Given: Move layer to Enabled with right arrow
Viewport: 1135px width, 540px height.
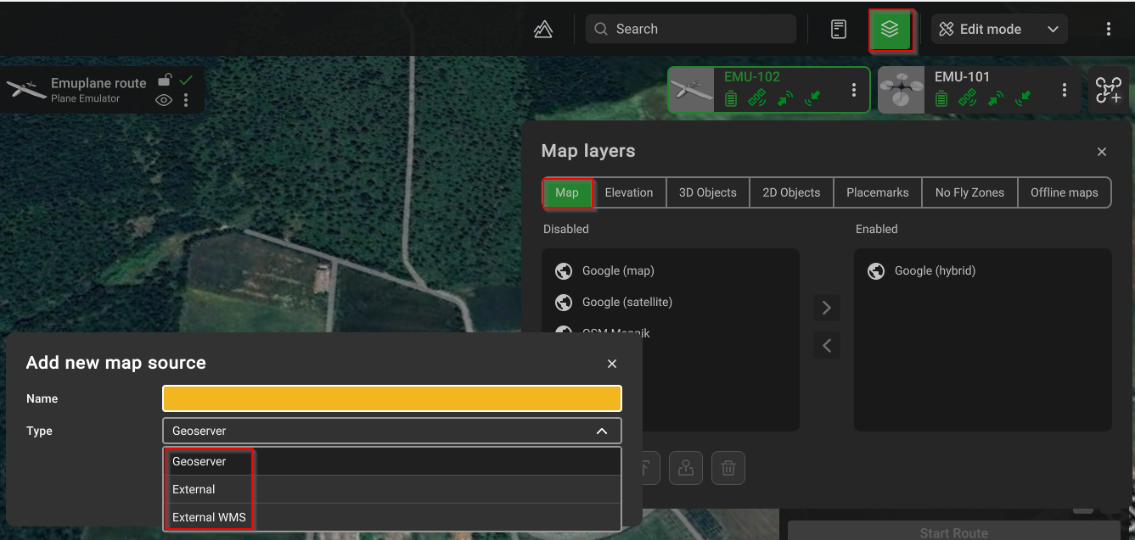Looking at the screenshot, I should point(826,308).
